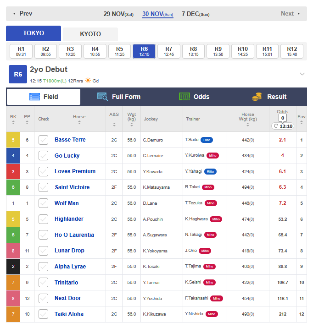Click the green Odds board icon
Screen dimensions: 313x328
(x=184, y=97)
